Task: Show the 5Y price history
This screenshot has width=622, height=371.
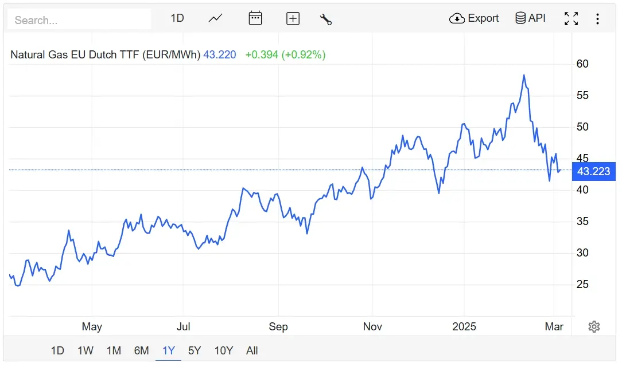Action: (x=195, y=351)
